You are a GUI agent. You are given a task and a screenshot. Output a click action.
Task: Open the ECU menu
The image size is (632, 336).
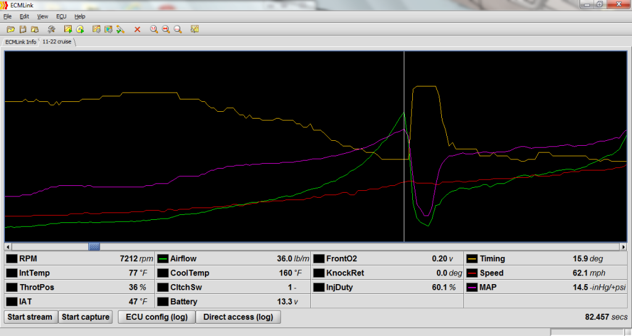tap(61, 17)
